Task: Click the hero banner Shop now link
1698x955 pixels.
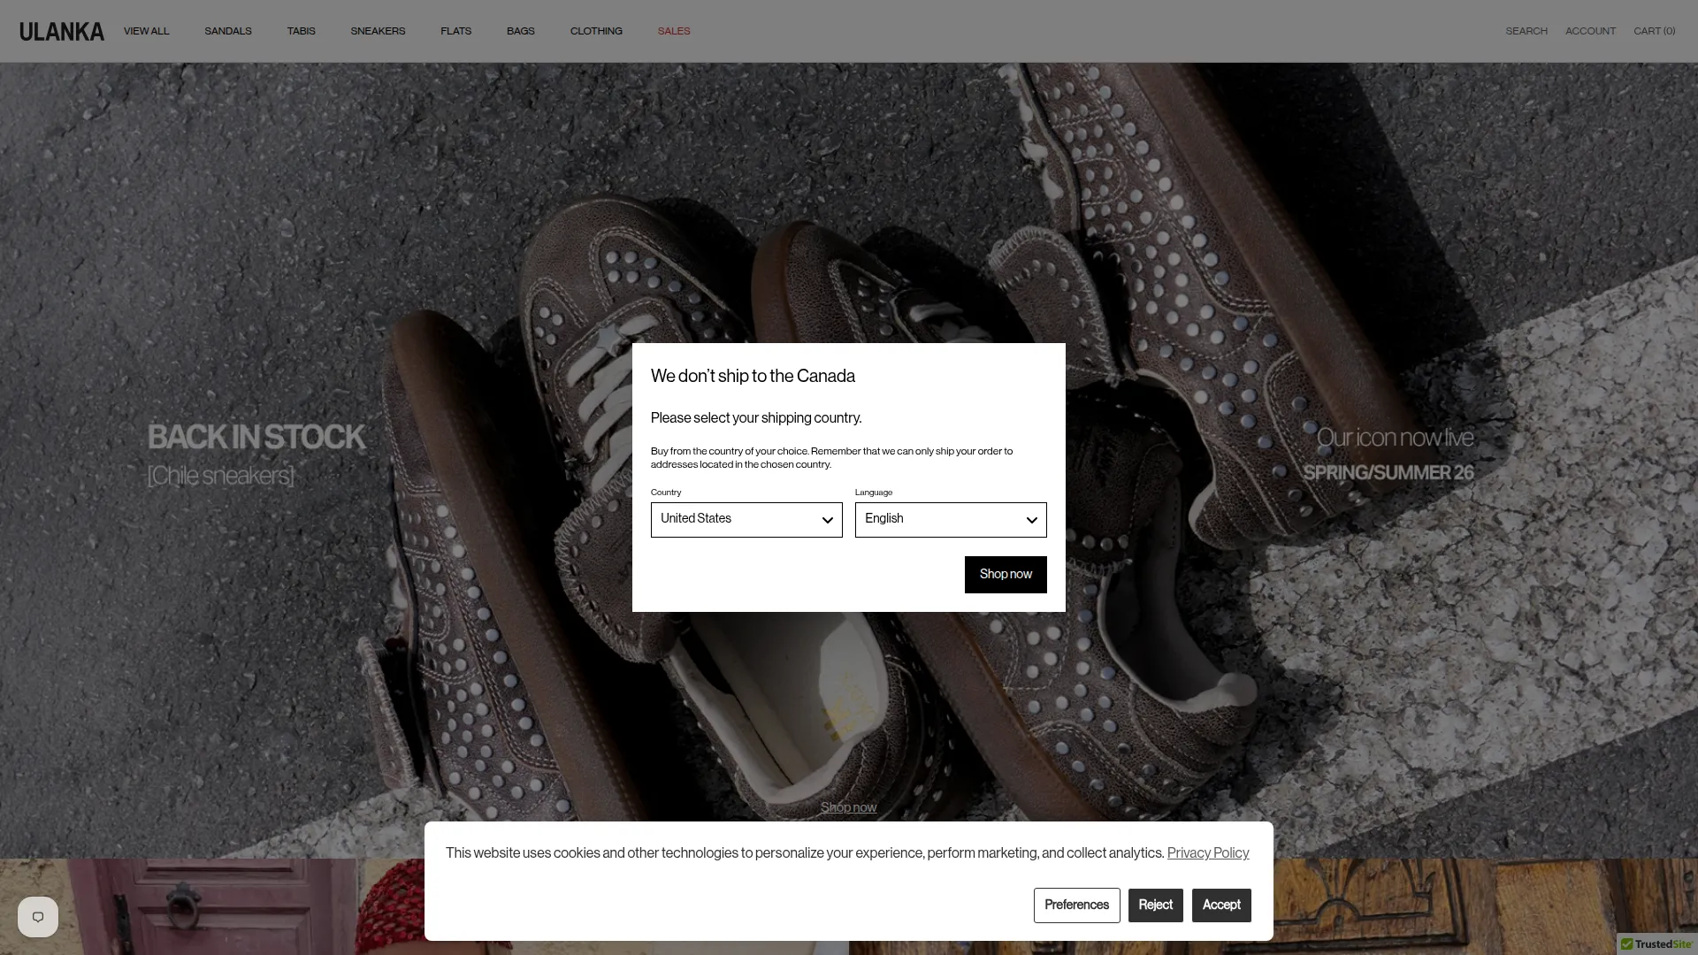Action: (x=848, y=807)
